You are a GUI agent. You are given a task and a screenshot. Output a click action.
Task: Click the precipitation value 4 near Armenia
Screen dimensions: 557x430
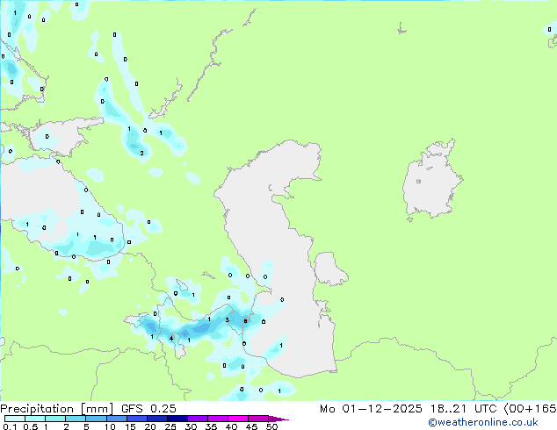coord(171,338)
